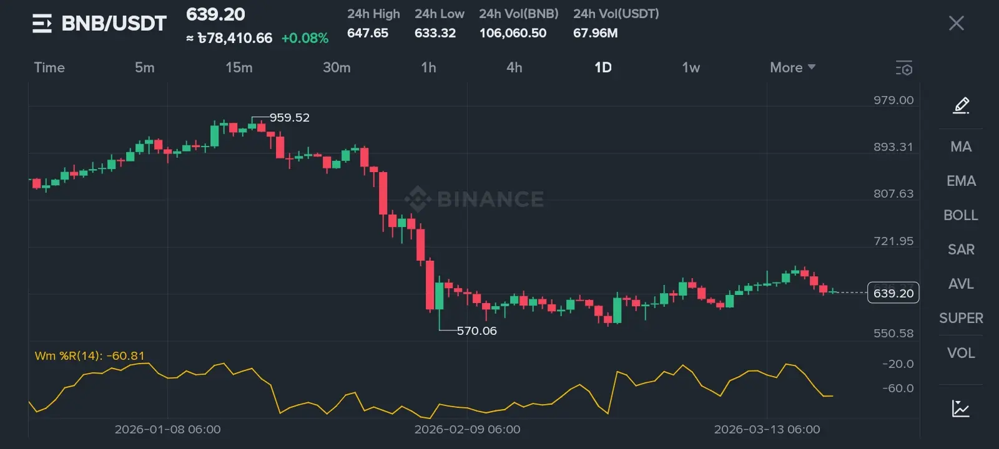Click the current price label 639.20 on axis
The image size is (999, 449).
point(893,293)
